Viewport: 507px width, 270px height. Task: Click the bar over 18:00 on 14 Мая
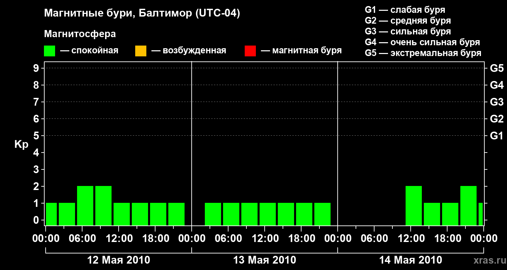450,214
